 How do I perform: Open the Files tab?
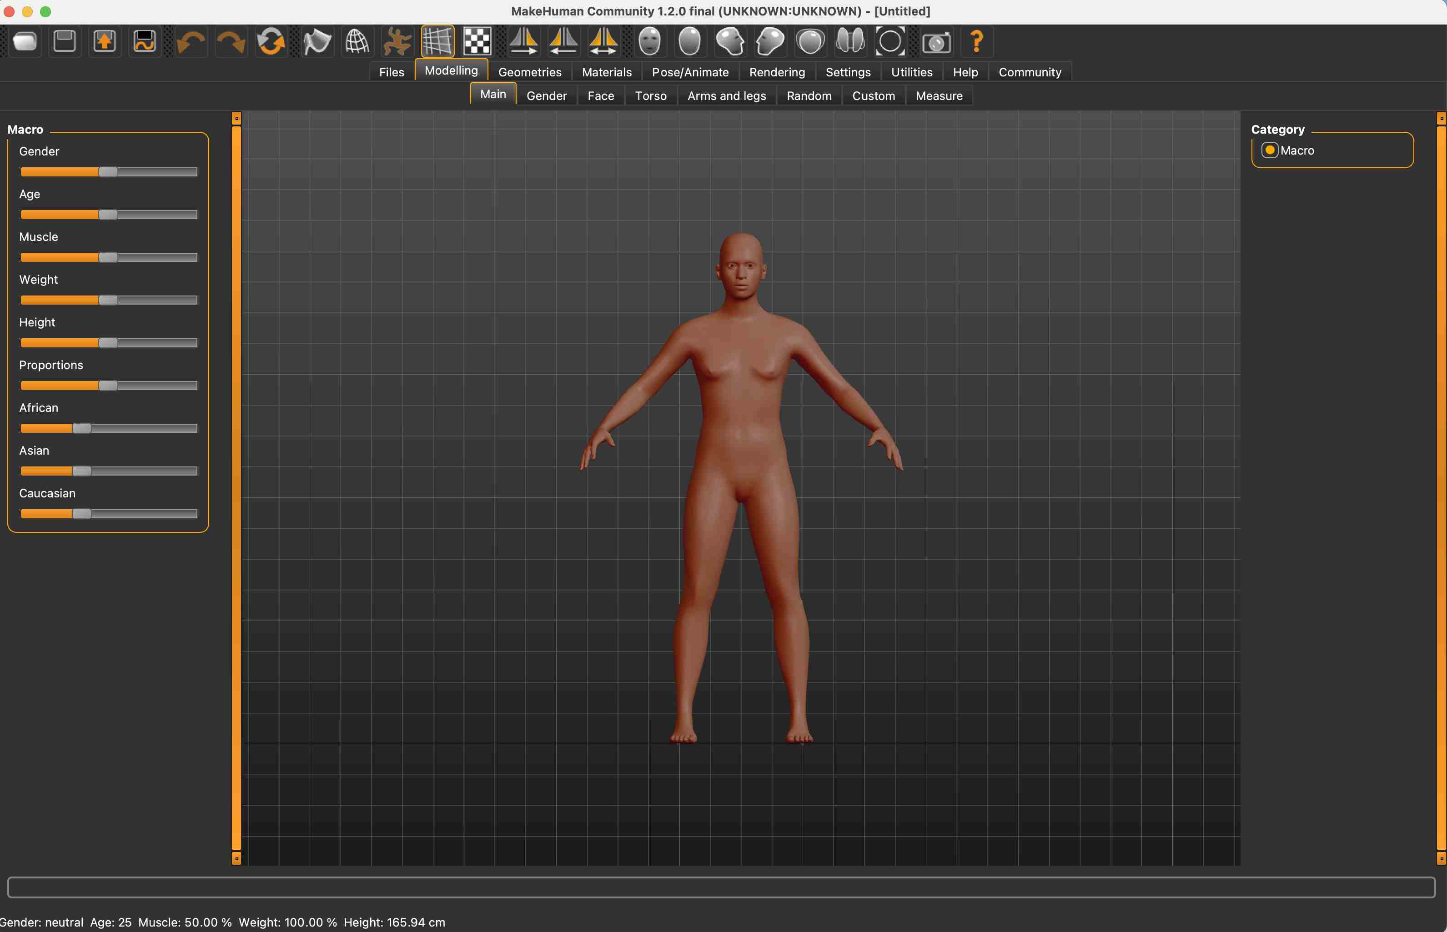[392, 72]
